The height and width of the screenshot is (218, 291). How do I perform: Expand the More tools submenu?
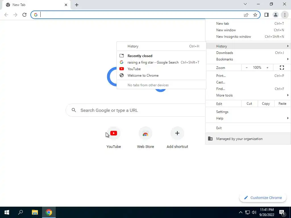tap(248, 95)
